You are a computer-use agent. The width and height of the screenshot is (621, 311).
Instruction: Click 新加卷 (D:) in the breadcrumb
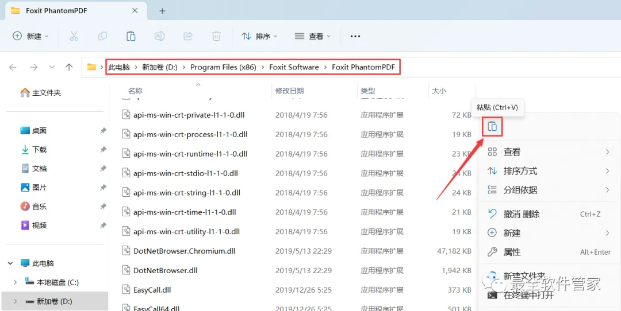tap(160, 67)
